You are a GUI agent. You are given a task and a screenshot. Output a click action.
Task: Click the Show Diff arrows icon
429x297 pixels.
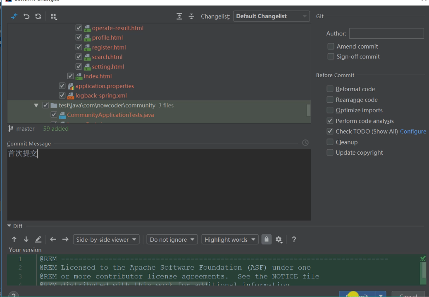click(14, 16)
